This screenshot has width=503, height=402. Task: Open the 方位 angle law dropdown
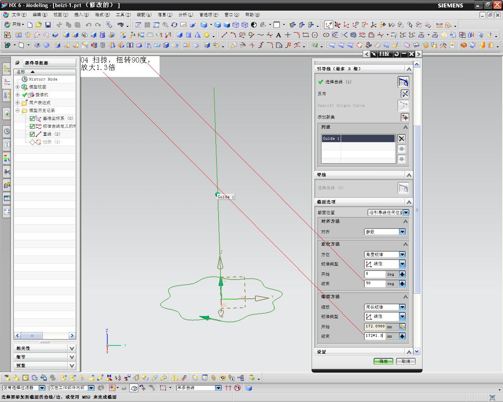point(402,254)
